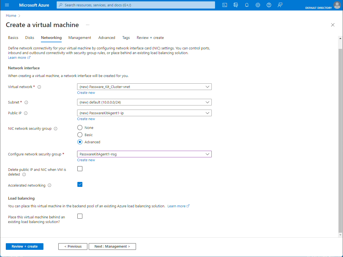Focus the Azure search resources box
The width and height of the screenshot is (343, 257).
[136, 5]
